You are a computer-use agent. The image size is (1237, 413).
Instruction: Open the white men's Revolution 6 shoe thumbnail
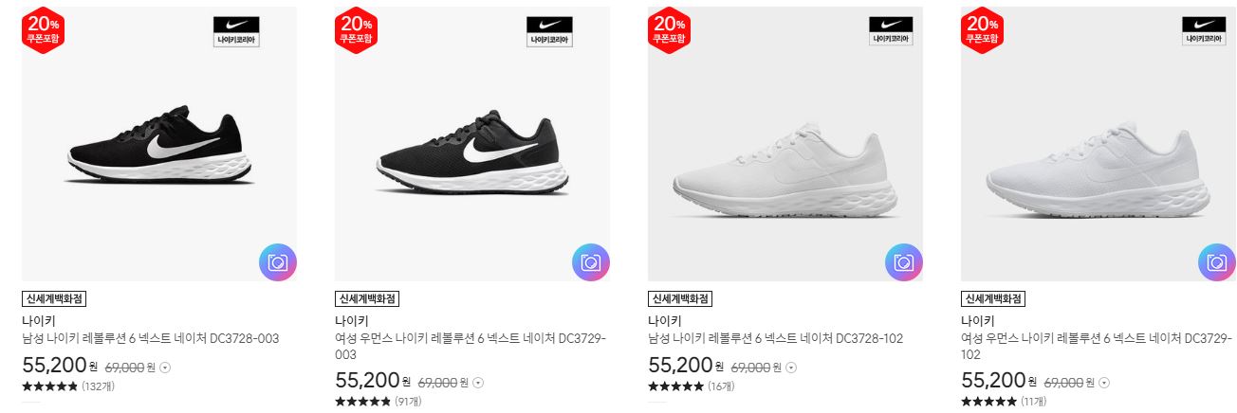[785, 144]
